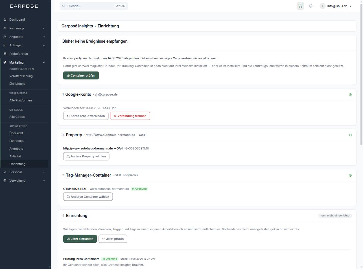Viewport: 363px width, 269px height.
Task: Open Aktivität under Auswertung
Action: click(15, 156)
